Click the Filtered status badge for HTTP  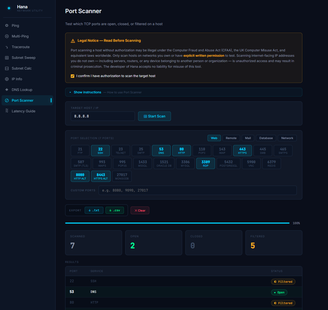(x=283, y=303)
